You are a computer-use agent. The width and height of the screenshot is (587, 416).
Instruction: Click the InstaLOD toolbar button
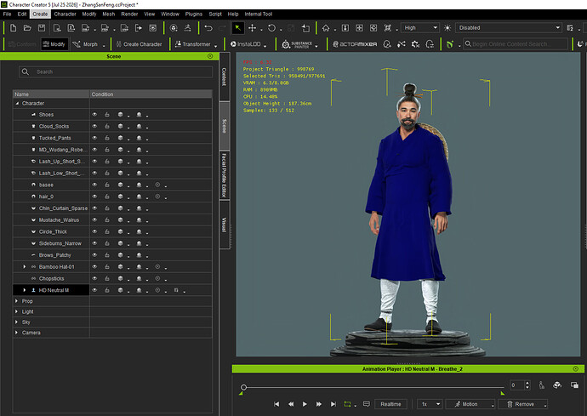pos(246,44)
